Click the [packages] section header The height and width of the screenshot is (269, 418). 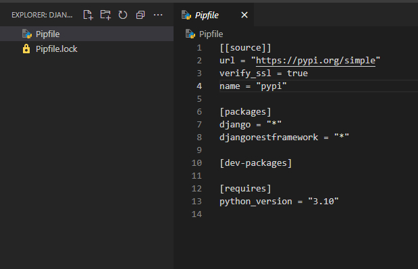245,112
